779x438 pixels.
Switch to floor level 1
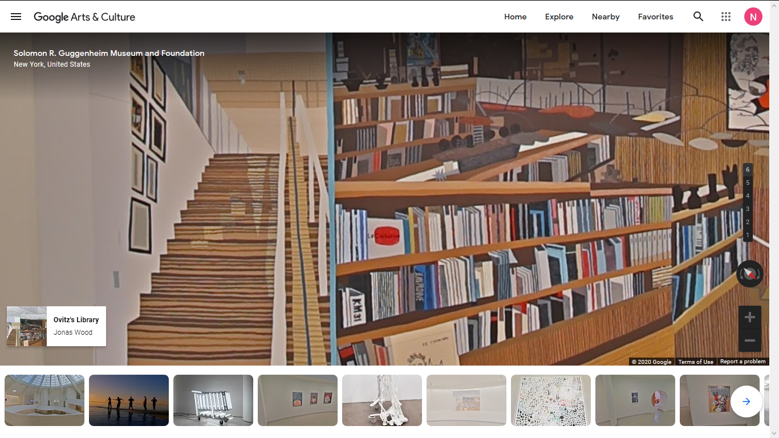(x=748, y=235)
